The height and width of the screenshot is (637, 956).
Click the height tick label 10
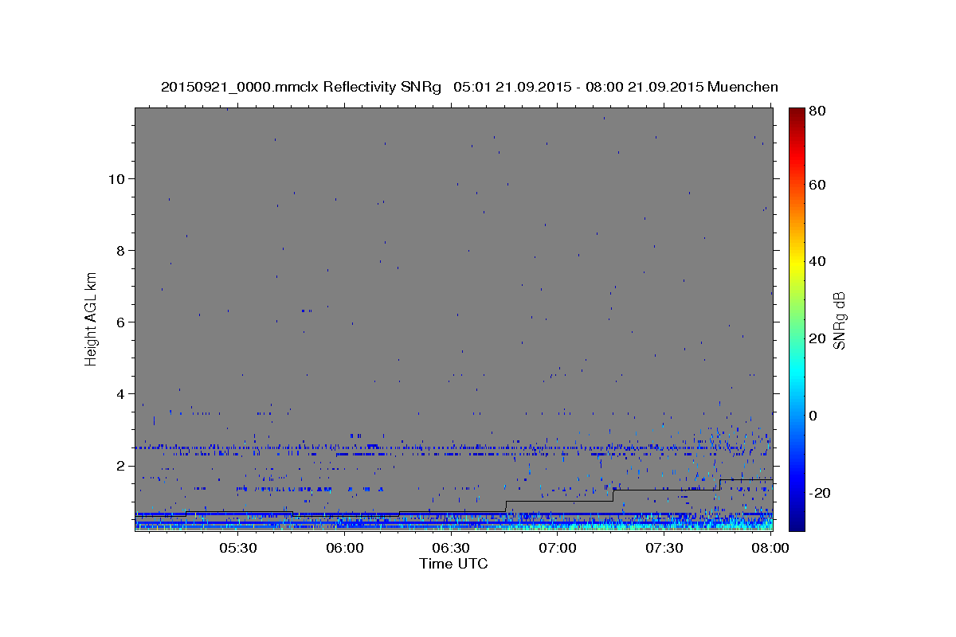118,178
